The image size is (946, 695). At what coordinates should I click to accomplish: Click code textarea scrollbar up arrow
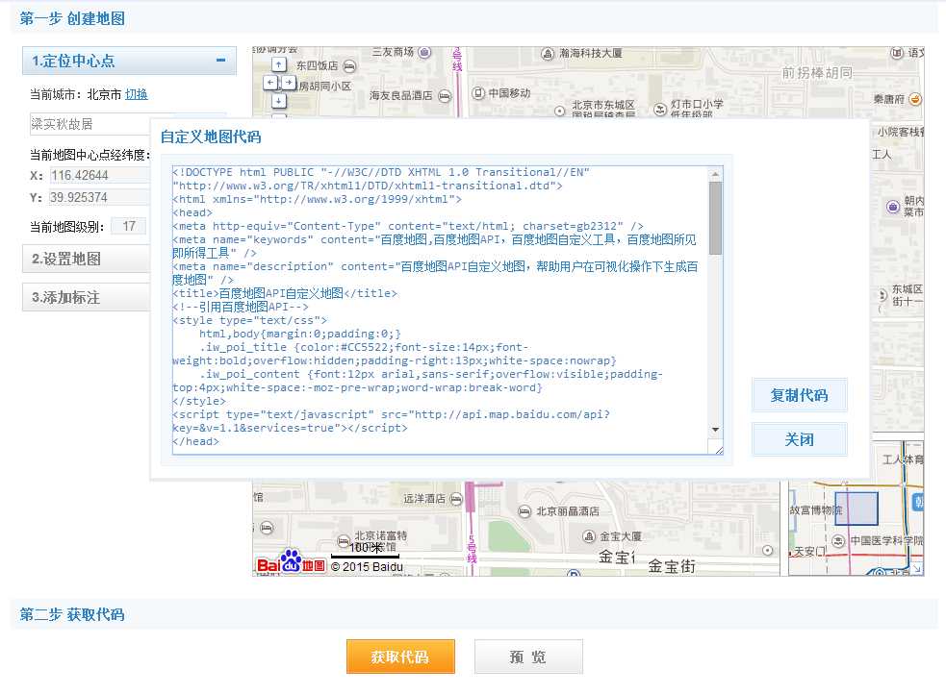[716, 174]
